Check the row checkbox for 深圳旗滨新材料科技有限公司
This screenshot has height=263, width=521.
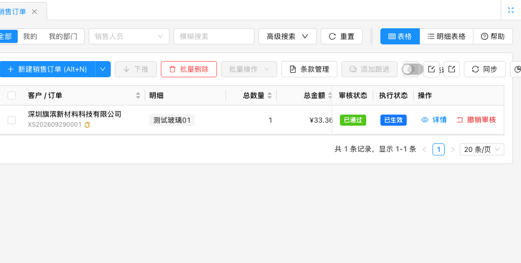point(12,120)
